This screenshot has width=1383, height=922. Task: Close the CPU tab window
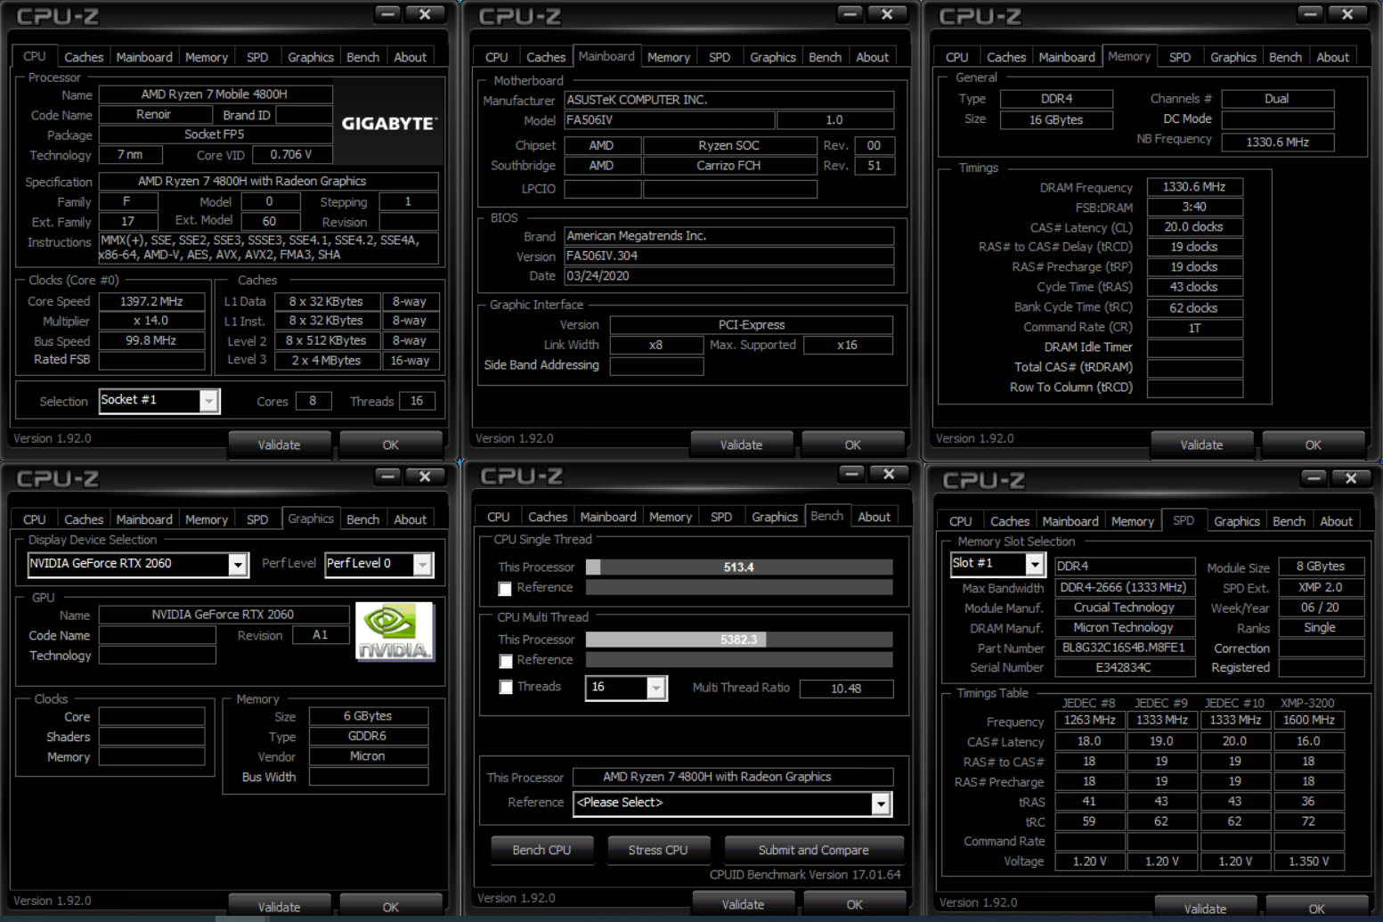click(425, 13)
